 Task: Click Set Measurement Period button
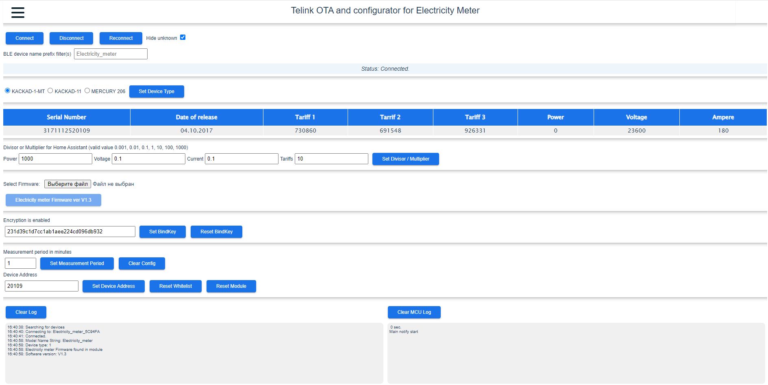click(x=77, y=263)
